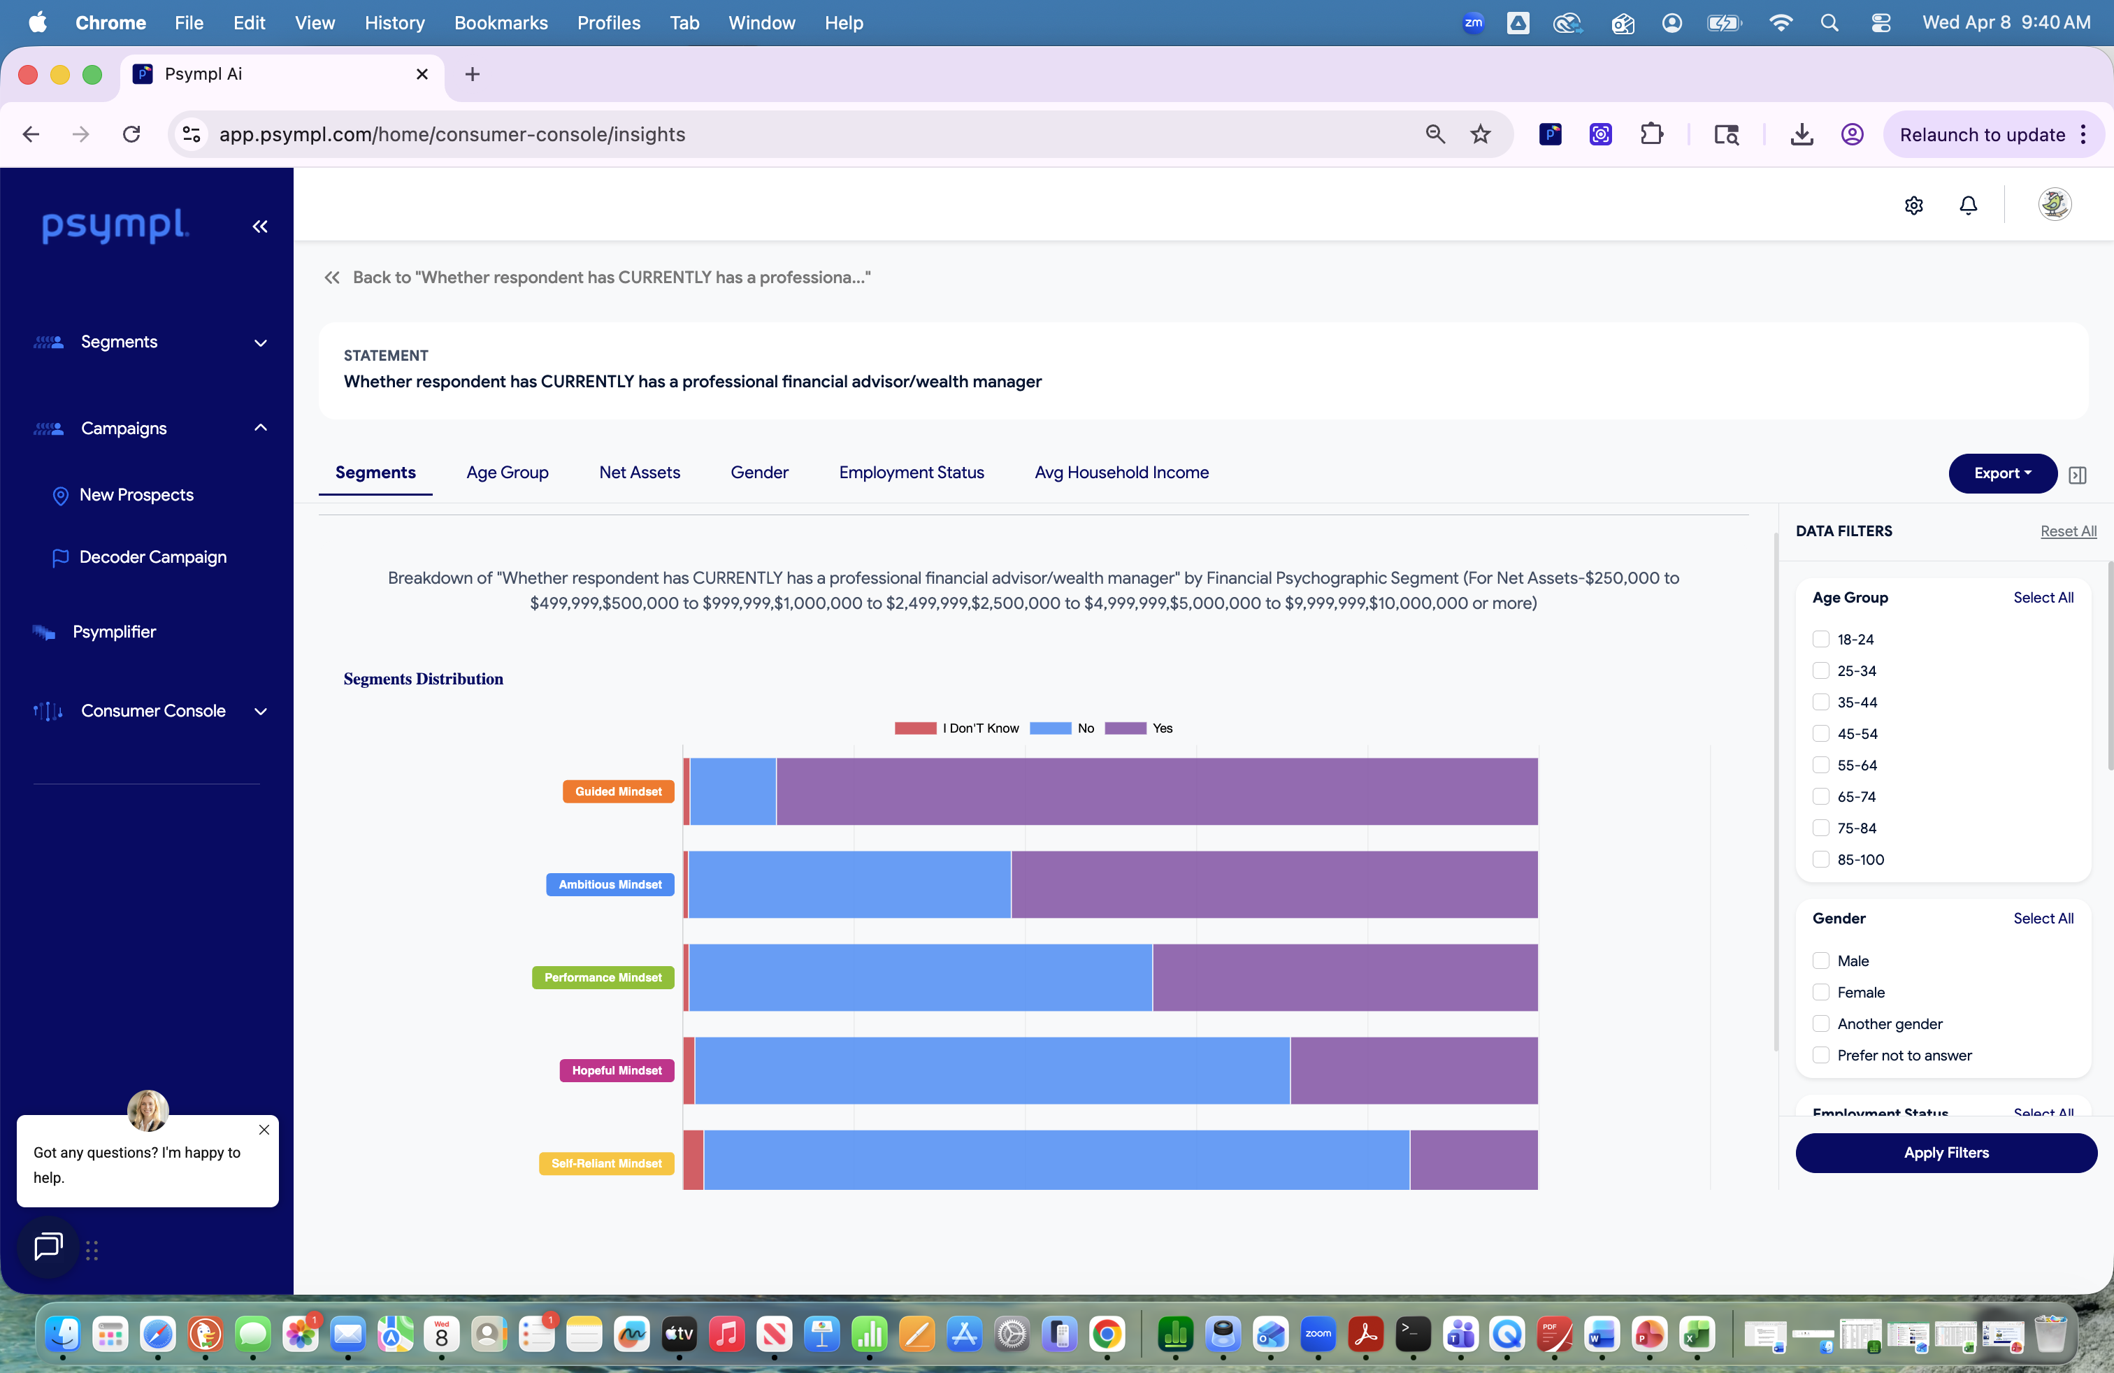Check the 18-24 age group box
Screen dimensions: 2114x1373
[1820, 640]
